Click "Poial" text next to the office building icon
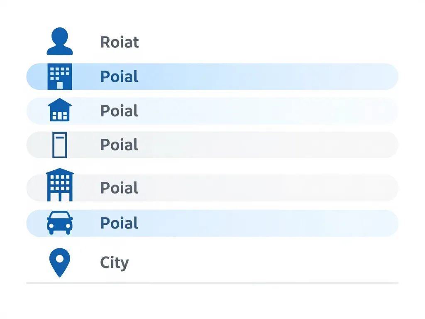This screenshot has width=425, height=319. point(120,77)
